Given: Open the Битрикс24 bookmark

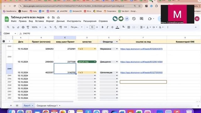Looking at the screenshot, I should (x=75, y=11).
